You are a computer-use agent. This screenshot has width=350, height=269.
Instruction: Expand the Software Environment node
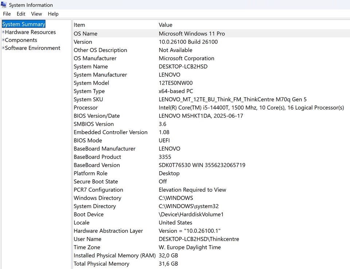pos(3,48)
